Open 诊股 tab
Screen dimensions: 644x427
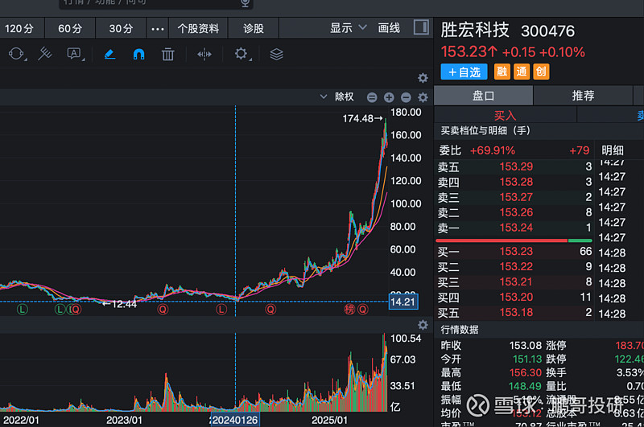(x=254, y=29)
